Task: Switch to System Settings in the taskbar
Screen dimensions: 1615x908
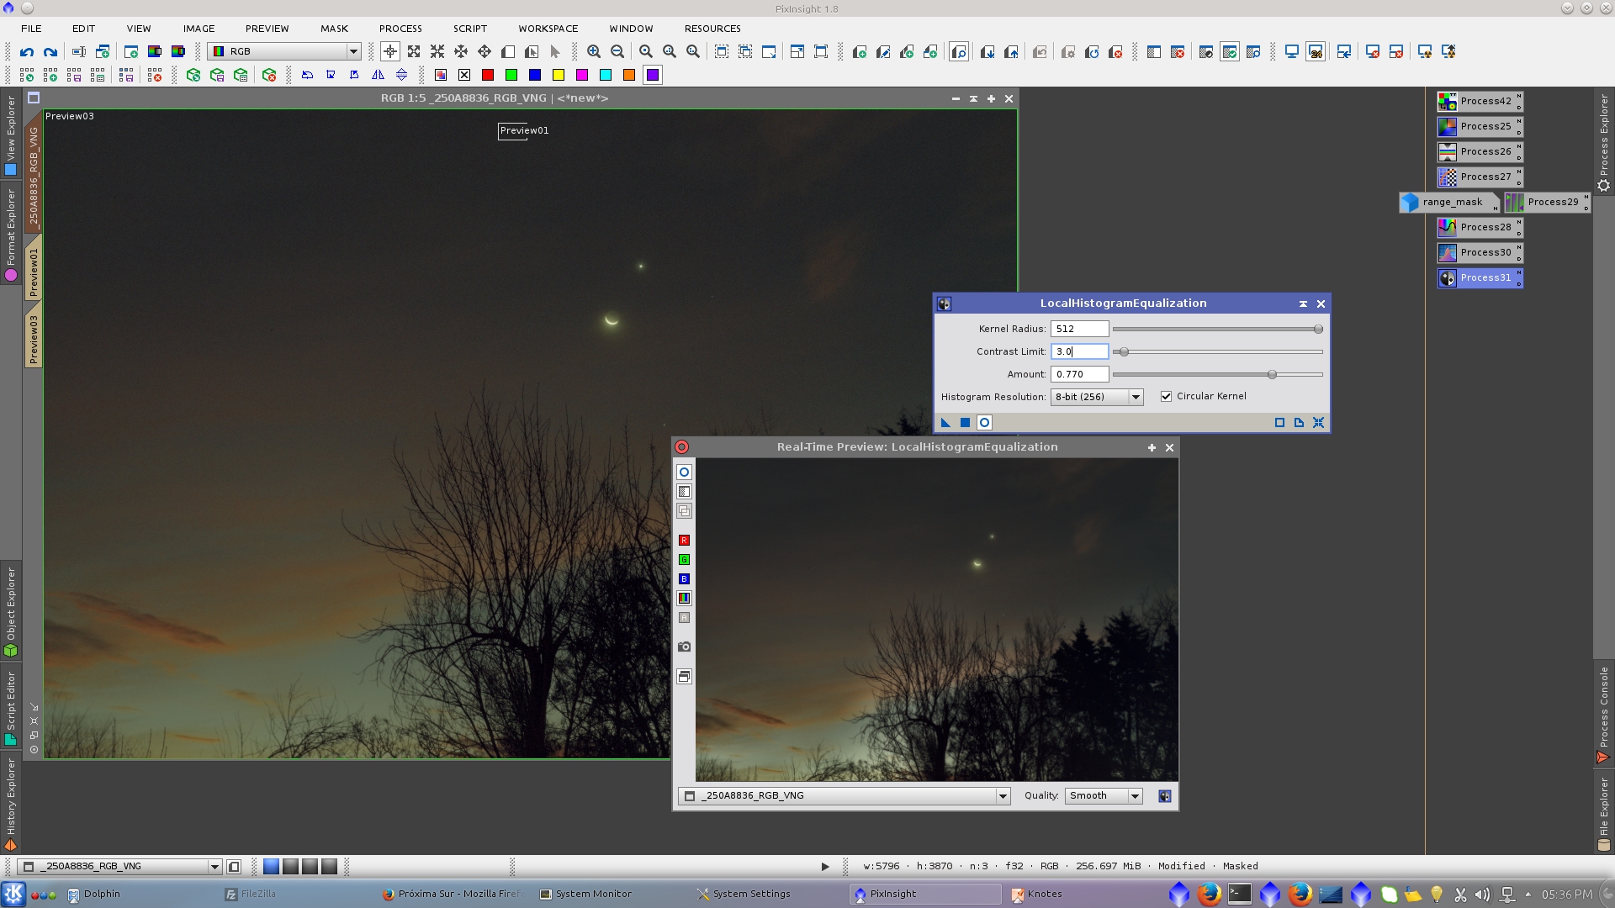Action: tap(744, 894)
